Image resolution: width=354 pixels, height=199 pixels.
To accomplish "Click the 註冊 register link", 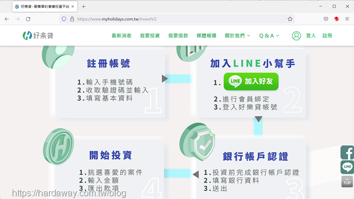I will click(x=327, y=35).
